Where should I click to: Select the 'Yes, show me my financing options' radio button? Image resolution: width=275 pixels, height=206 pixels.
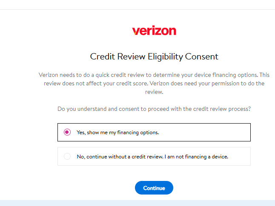click(67, 132)
